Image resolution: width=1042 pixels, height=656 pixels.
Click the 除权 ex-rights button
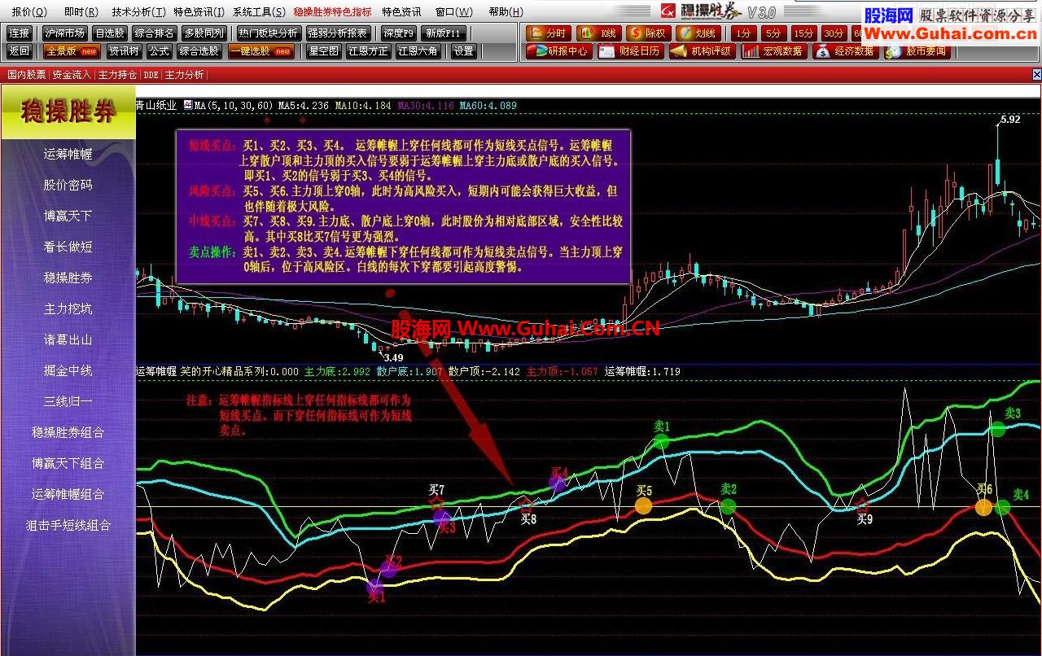[x=648, y=33]
